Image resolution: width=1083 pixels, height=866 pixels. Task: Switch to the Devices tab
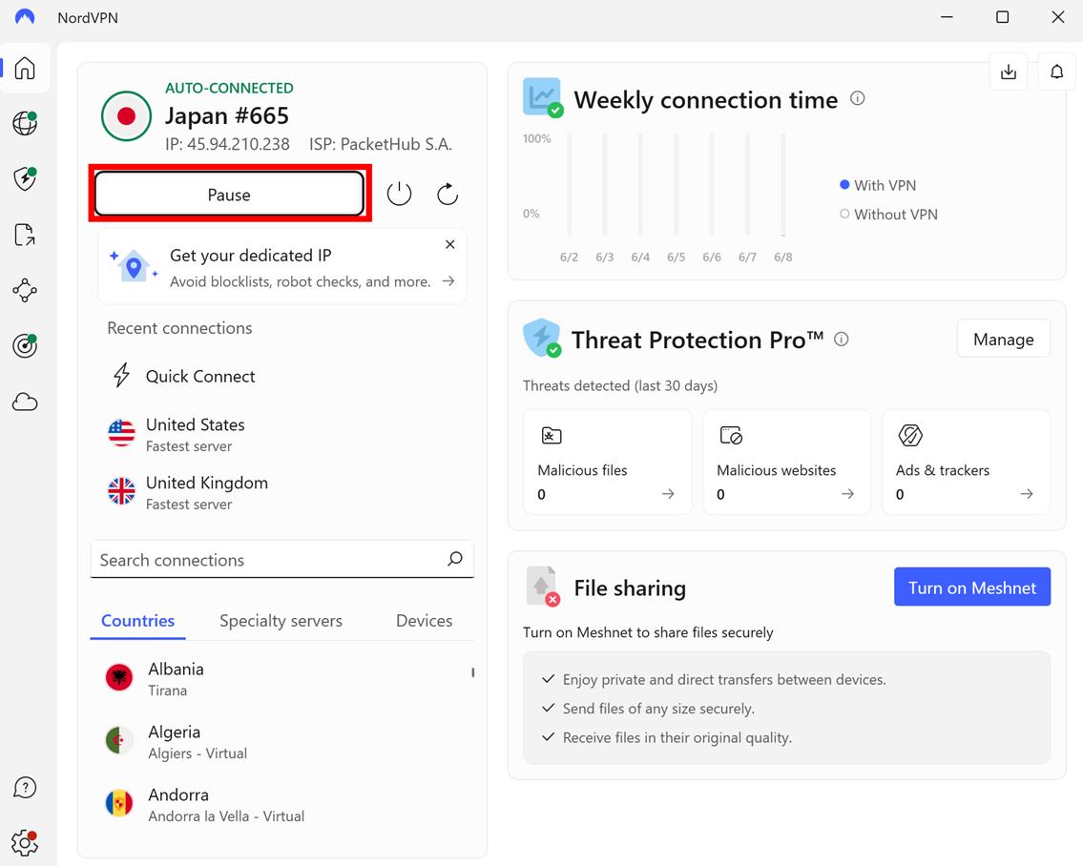pos(424,620)
